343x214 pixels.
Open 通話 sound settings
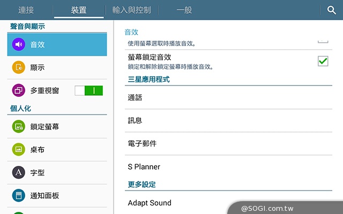(x=229, y=97)
